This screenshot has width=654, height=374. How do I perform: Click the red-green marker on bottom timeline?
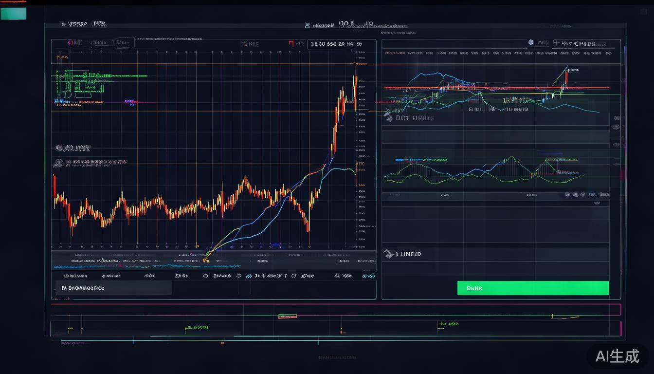pyautogui.click(x=287, y=317)
